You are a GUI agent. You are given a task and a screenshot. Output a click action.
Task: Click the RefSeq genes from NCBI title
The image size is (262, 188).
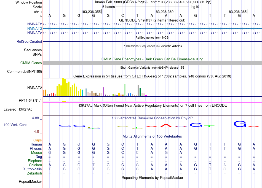click(152, 37)
